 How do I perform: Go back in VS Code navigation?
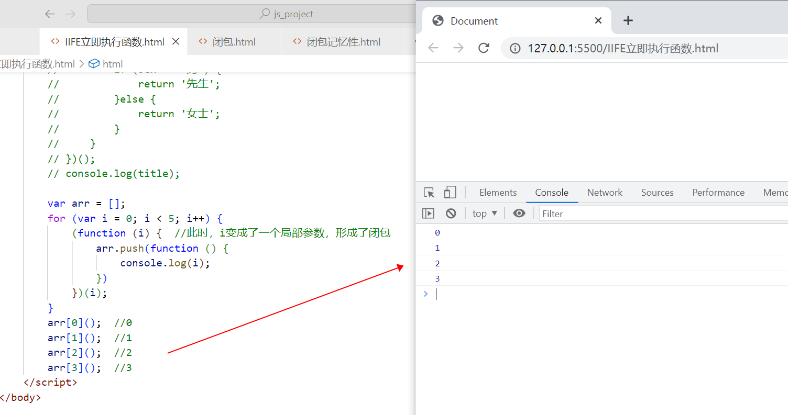[50, 14]
